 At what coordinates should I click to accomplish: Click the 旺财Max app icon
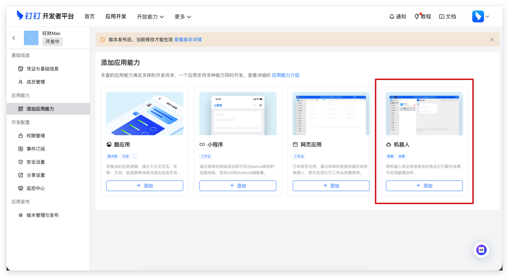(31, 38)
